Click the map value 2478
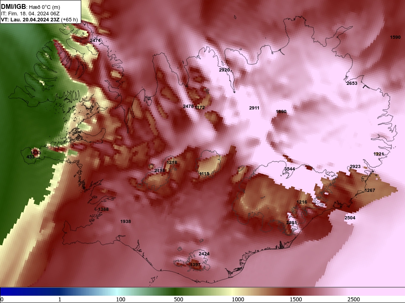The height and width of the screenshot is (303, 405). click(x=188, y=106)
